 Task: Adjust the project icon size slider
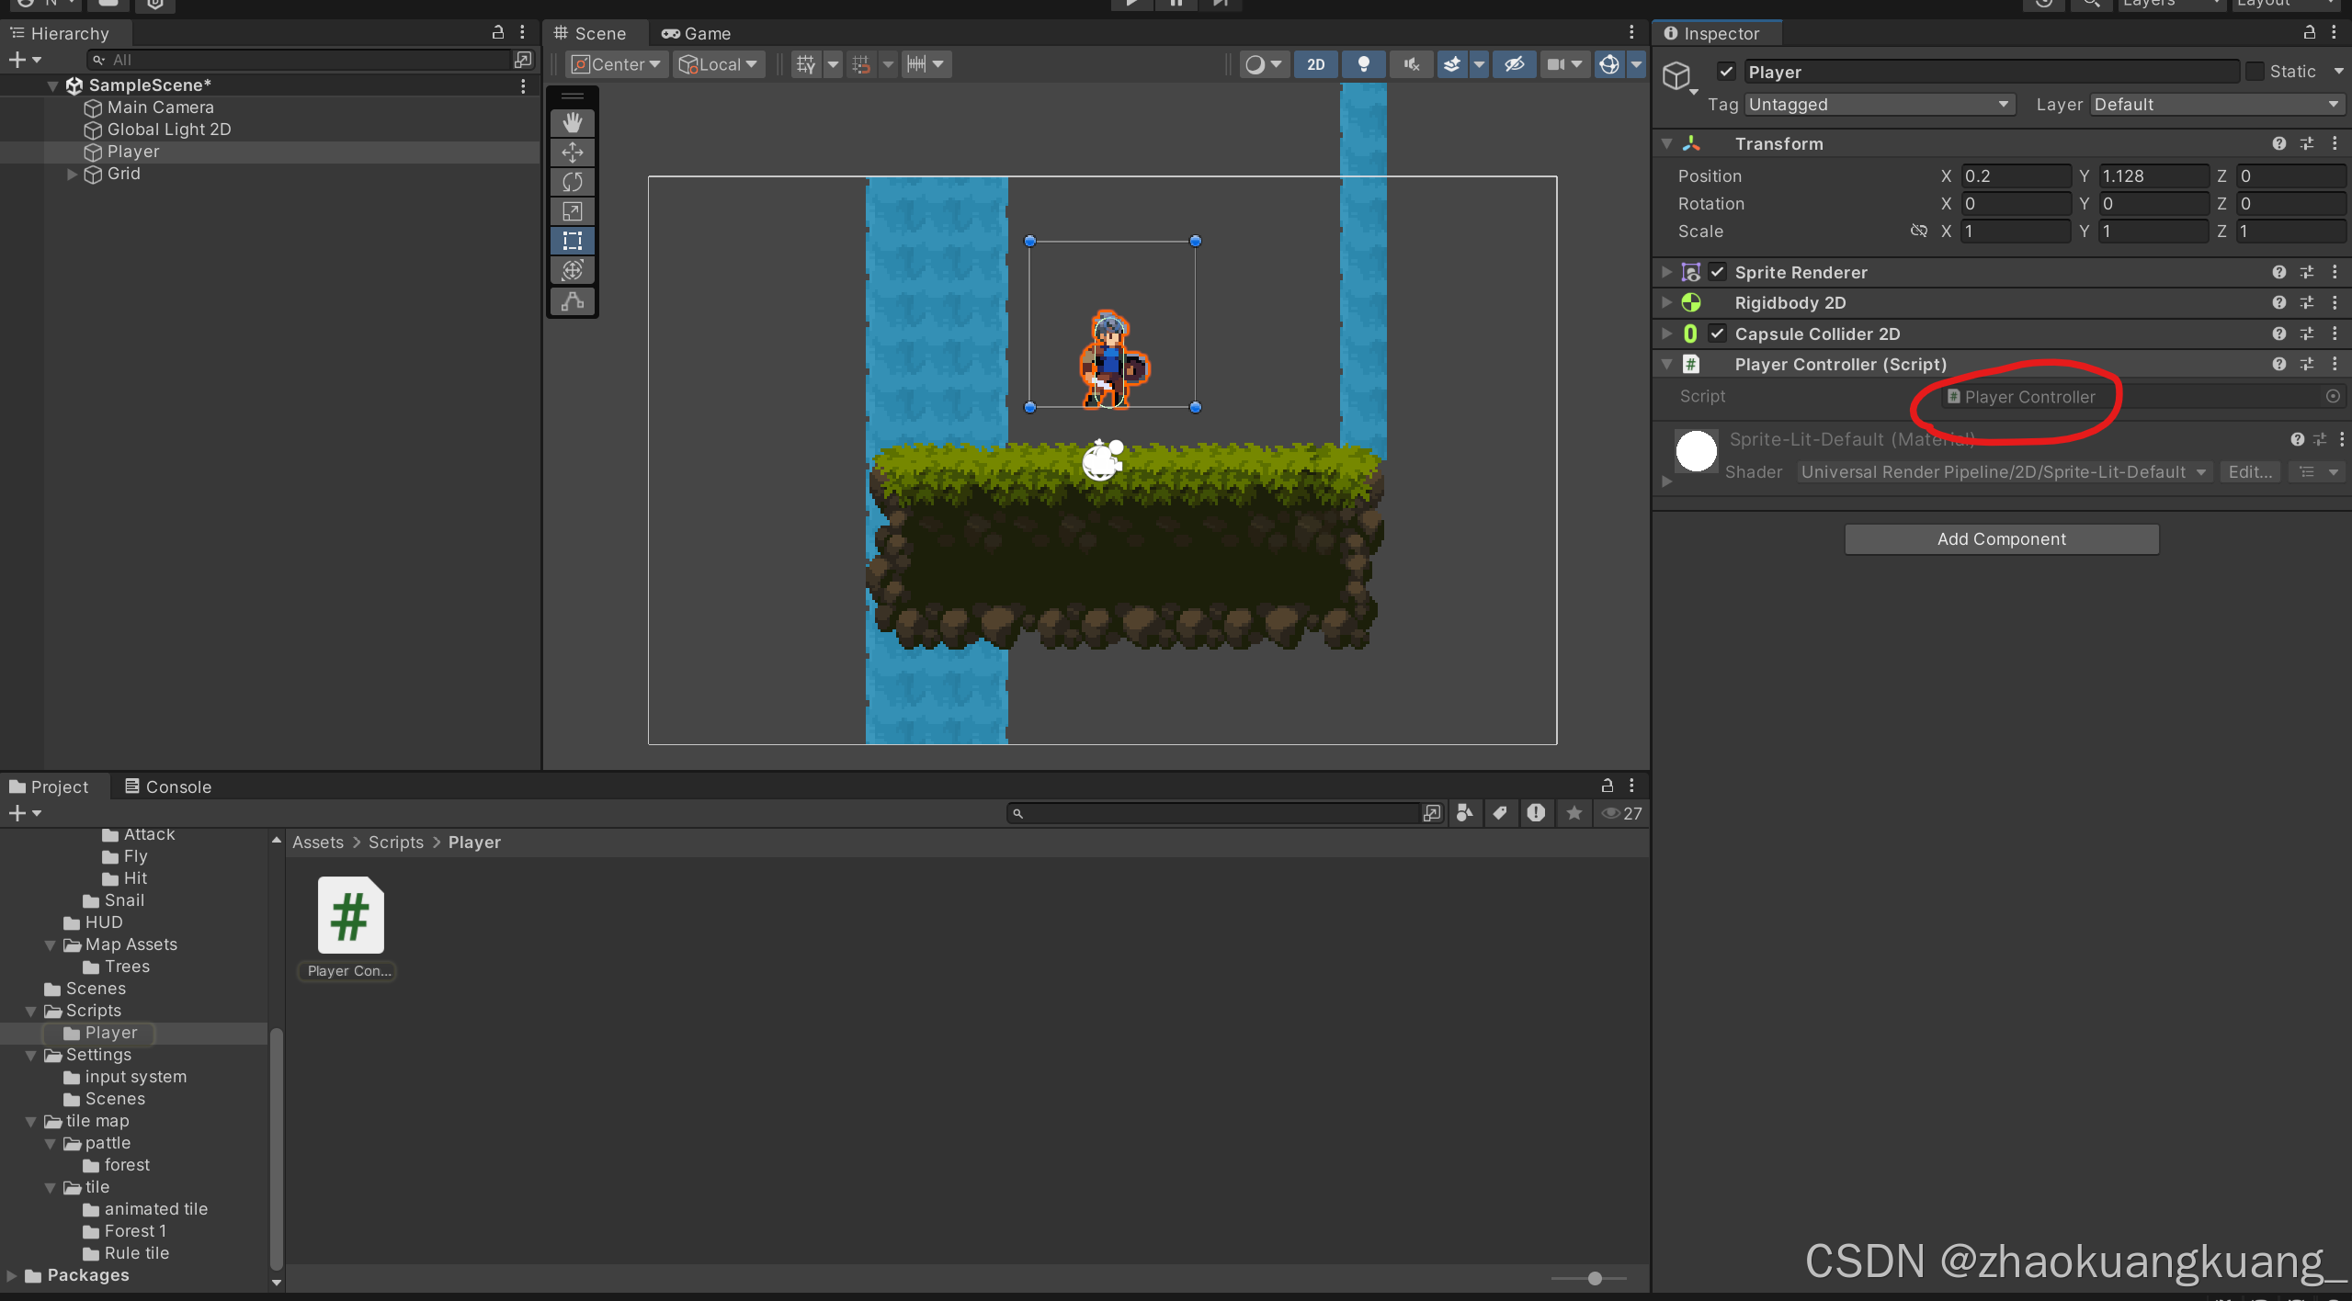(1595, 1278)
